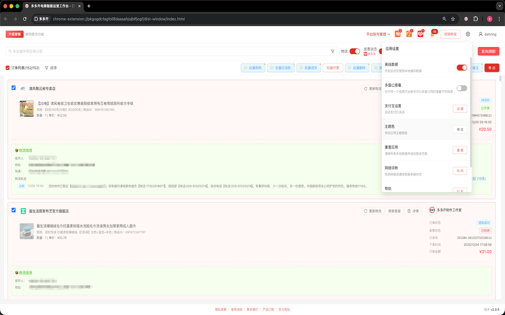Open the Chrome extensions puzzle icon
505x315 pixels.
(476, 19)
